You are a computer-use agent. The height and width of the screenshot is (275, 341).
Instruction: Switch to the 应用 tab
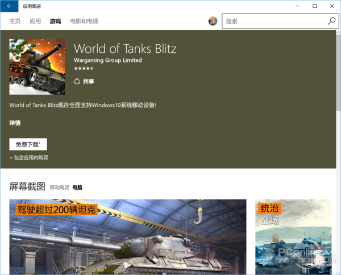point(35,21)
